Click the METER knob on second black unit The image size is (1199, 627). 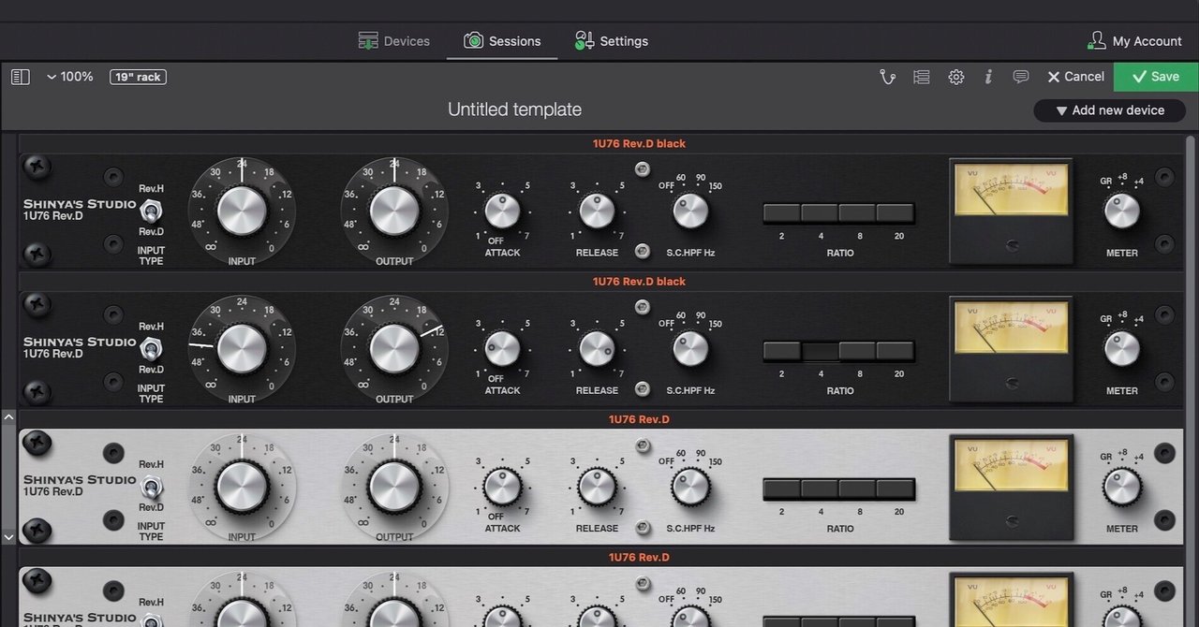(x=1121, y=349)
